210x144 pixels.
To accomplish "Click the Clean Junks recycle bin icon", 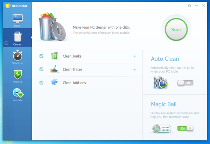I will pyautogui.click(x=54, y=56).
